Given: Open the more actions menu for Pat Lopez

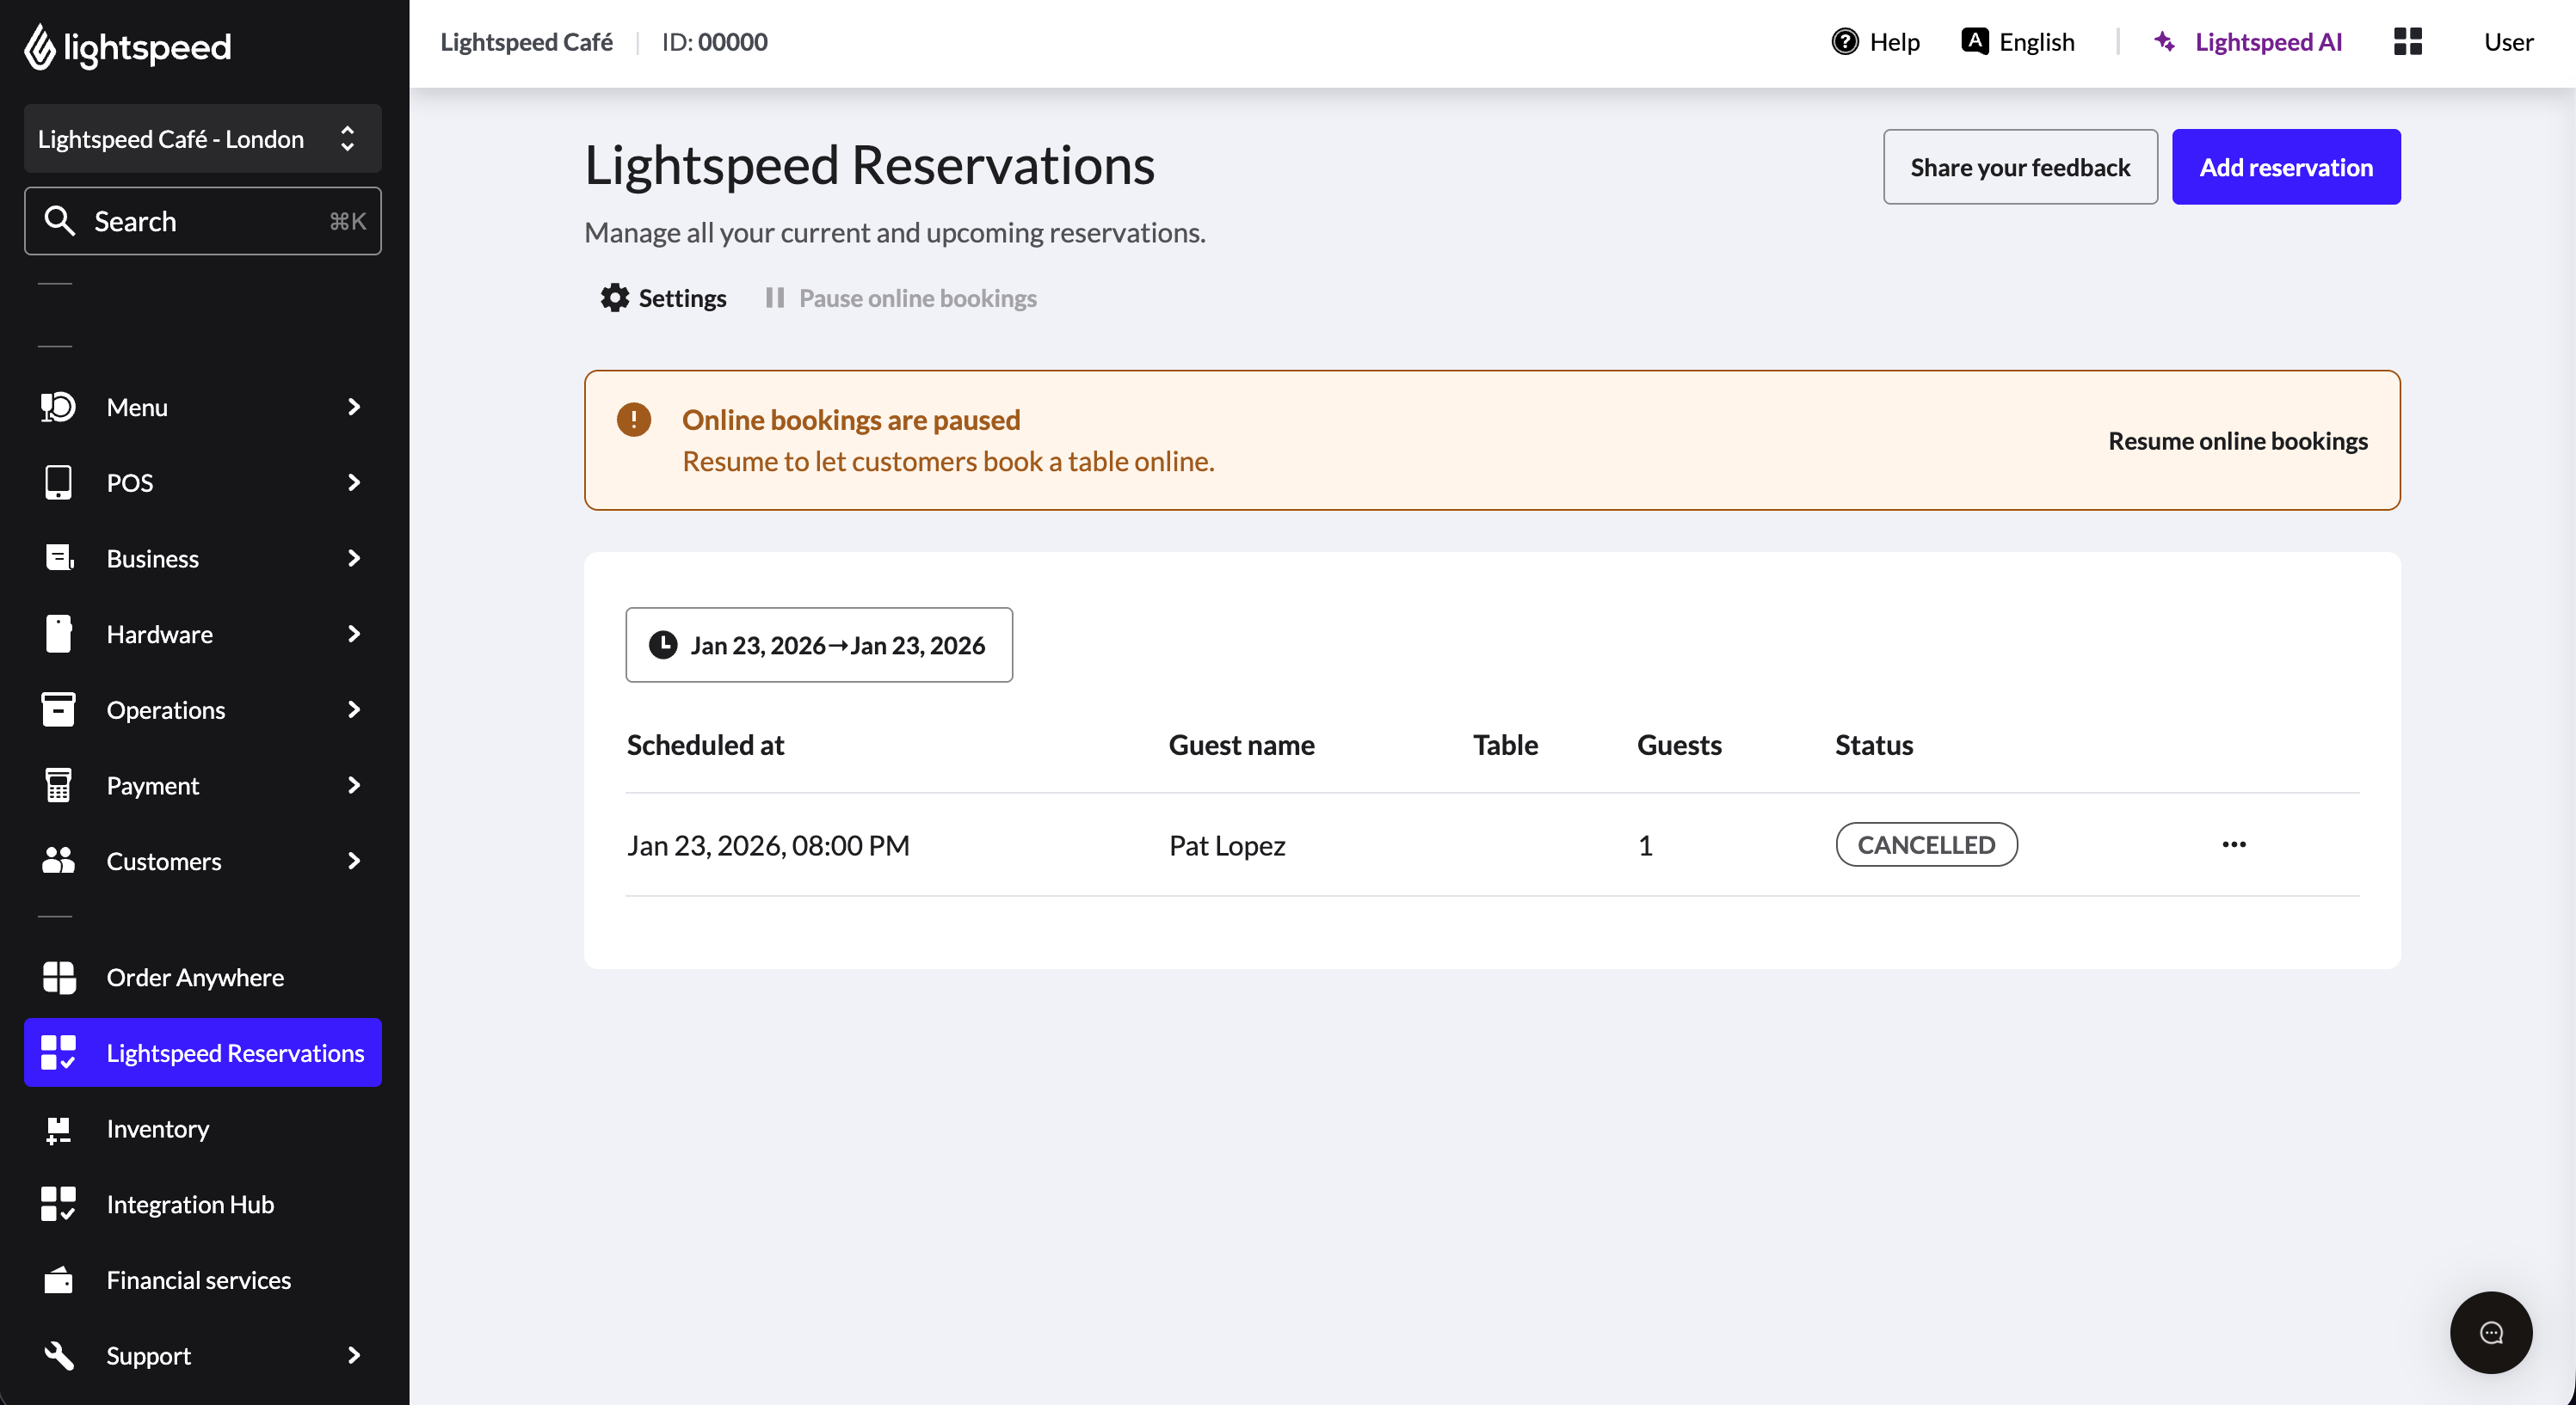Looking at the screenshot, I should click(x=2235, y=844).
